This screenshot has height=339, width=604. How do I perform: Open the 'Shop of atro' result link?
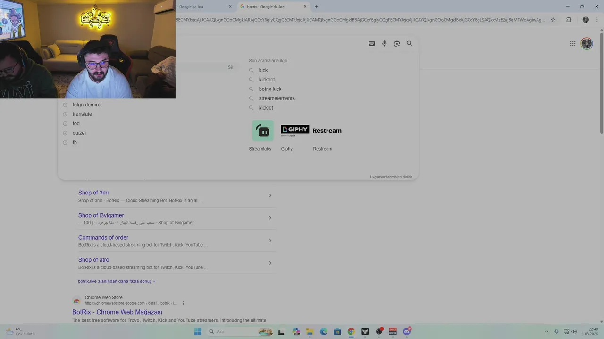point(93,260)
